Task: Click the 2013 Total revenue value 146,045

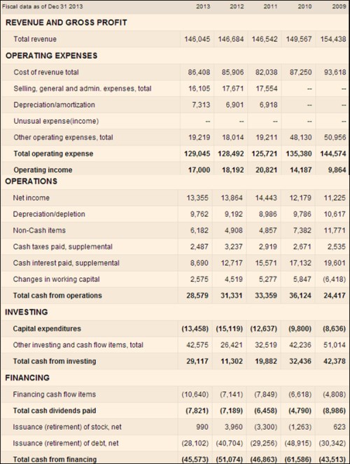Action: point(197,39)
